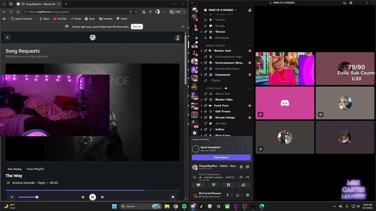This screenshot has width=376, height=211.
Task: Go back to the previous song
Action: pyautogui.click(x=83, y=197)
